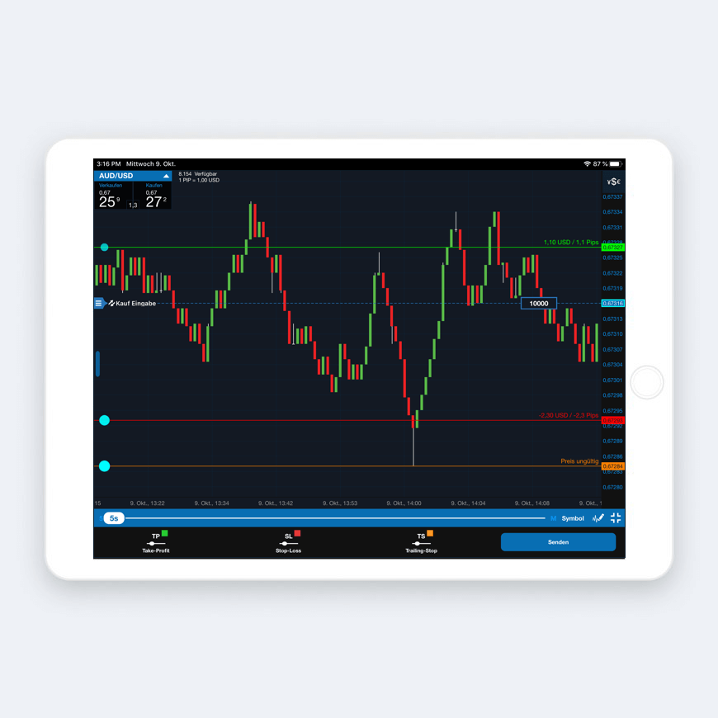
Task: Tap the cyan handle on the green take-profit line
Action: 104,247
